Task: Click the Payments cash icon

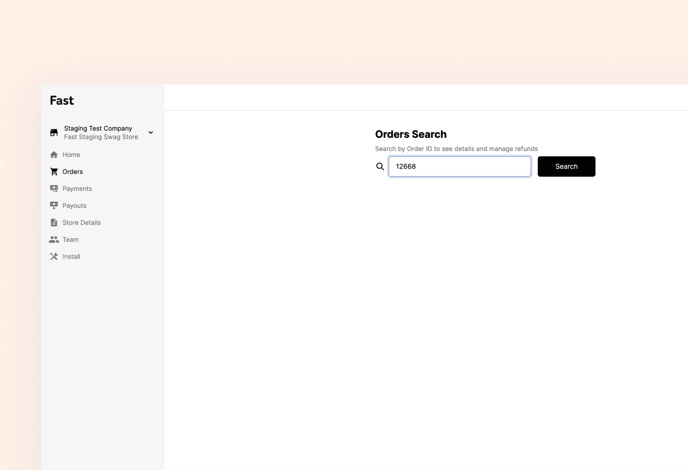Action: [x=54, y=189]
